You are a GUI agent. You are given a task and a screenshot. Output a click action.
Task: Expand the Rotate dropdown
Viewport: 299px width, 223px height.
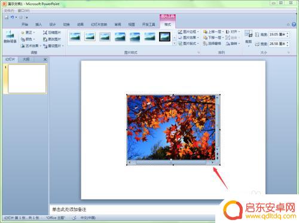tap(233, 43)
